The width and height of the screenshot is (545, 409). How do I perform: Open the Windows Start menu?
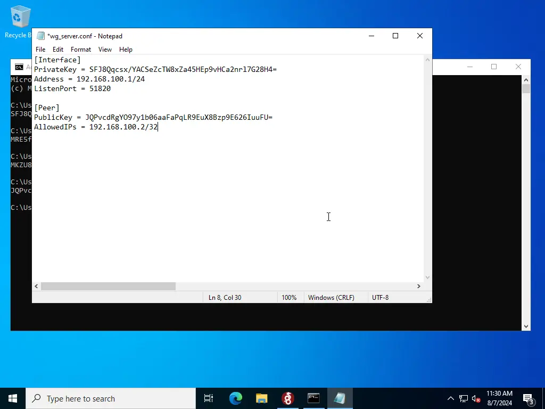pyautogui.click(x=13, y=398)
